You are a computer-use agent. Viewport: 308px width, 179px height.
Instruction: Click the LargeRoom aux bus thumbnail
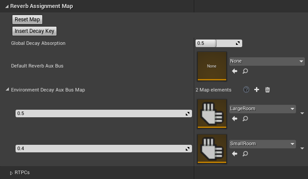[212, 114]
